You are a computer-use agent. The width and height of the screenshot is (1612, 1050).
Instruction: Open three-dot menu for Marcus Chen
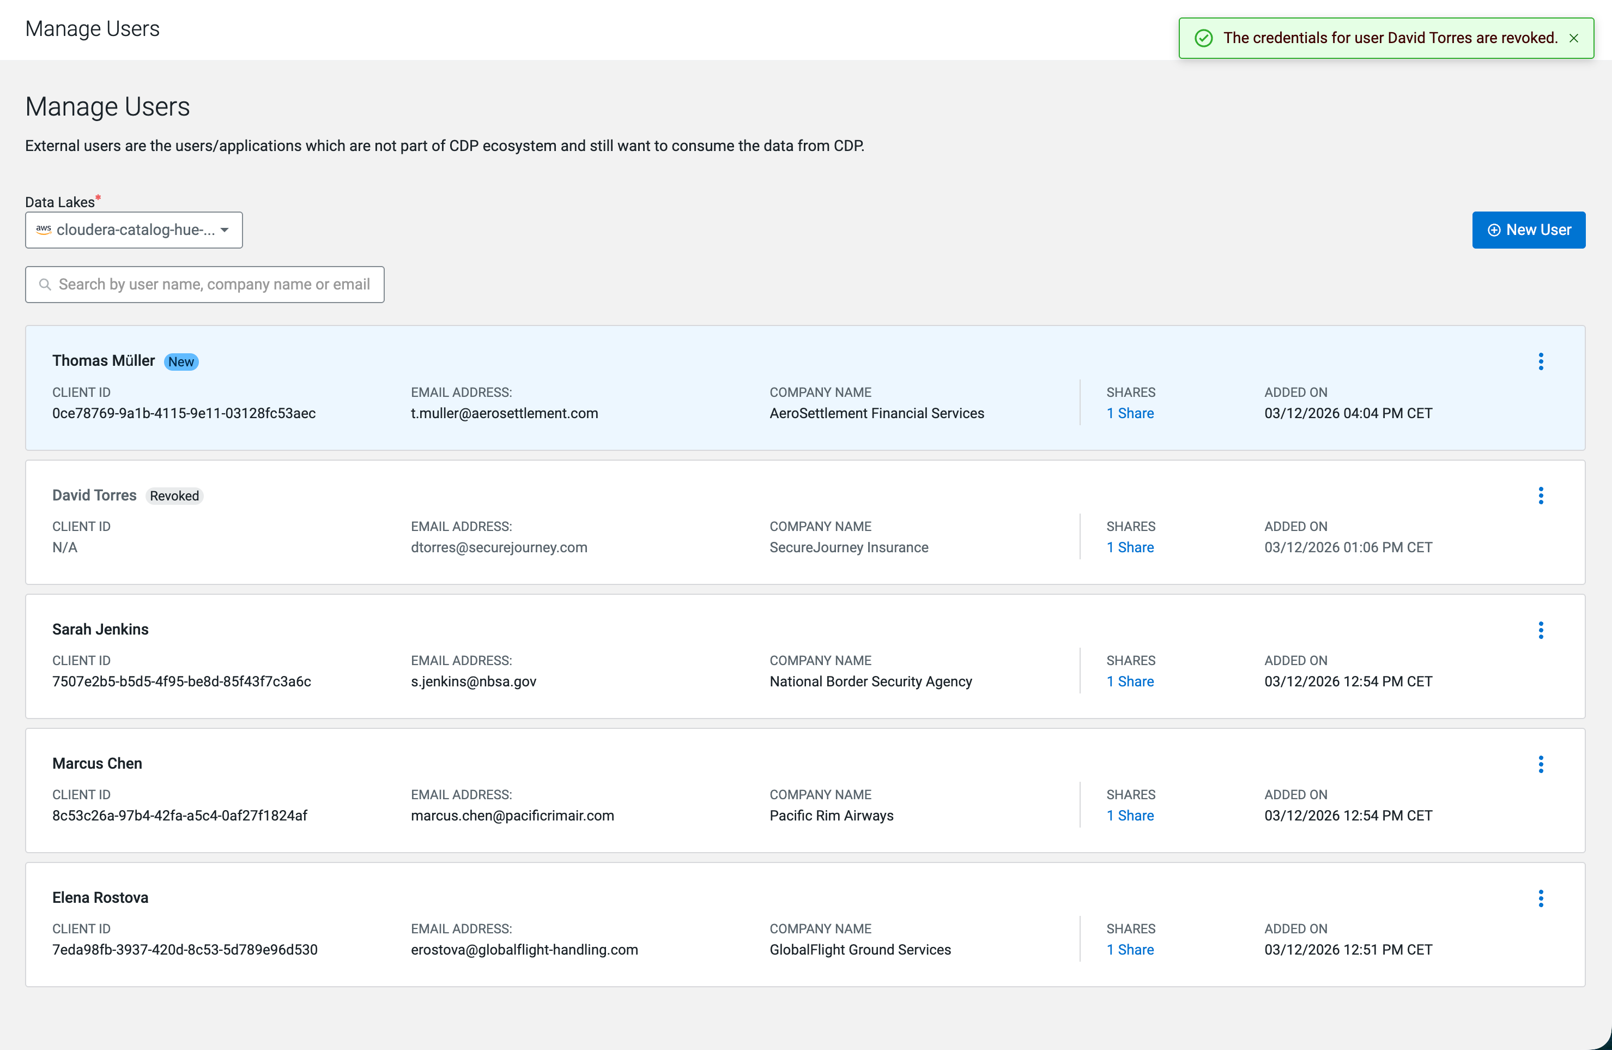click(x=1540, y=764)
